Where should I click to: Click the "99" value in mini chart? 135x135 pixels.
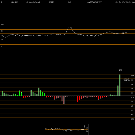(87, 128)
